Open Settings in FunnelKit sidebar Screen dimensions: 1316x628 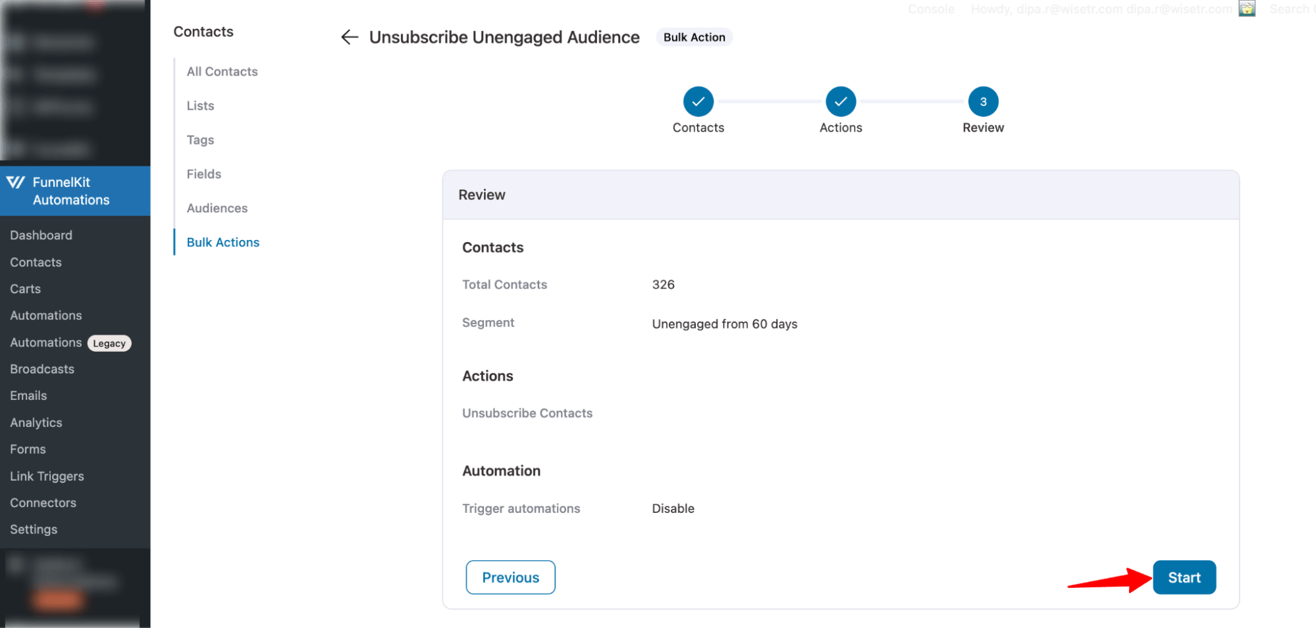click(34, 530)
